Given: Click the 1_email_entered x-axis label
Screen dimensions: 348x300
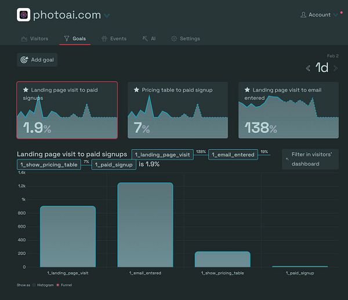Looking at the screenshot, I should tap(146, 273).
